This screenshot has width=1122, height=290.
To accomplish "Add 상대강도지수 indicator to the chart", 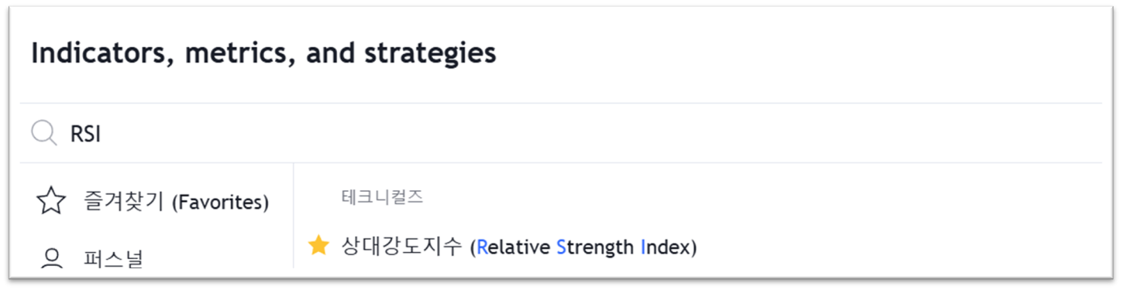I will click(x=697, y=247).
